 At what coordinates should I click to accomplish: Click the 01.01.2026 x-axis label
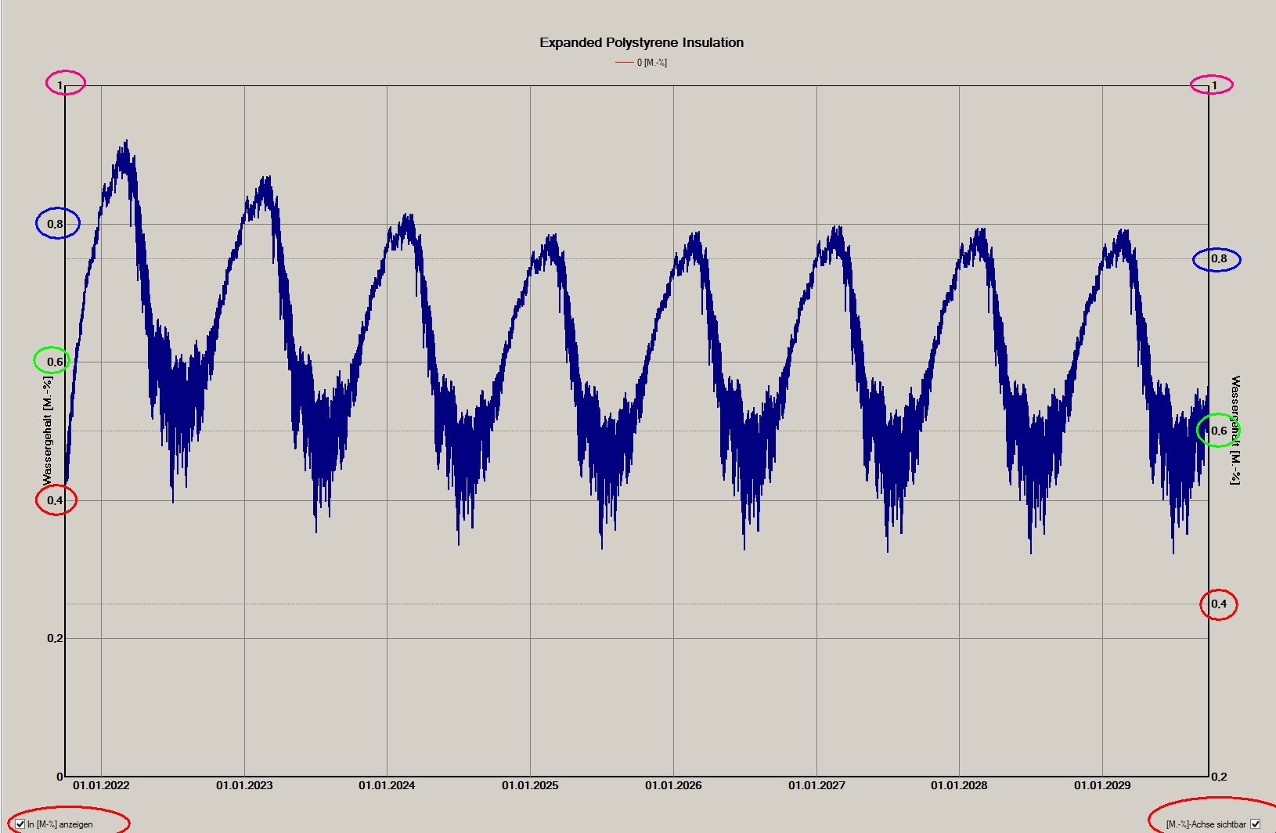(673, 785)
